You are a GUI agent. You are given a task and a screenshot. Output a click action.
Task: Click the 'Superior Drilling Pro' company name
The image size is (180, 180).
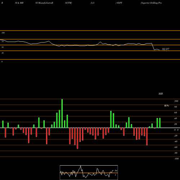[x=151, y=3]
